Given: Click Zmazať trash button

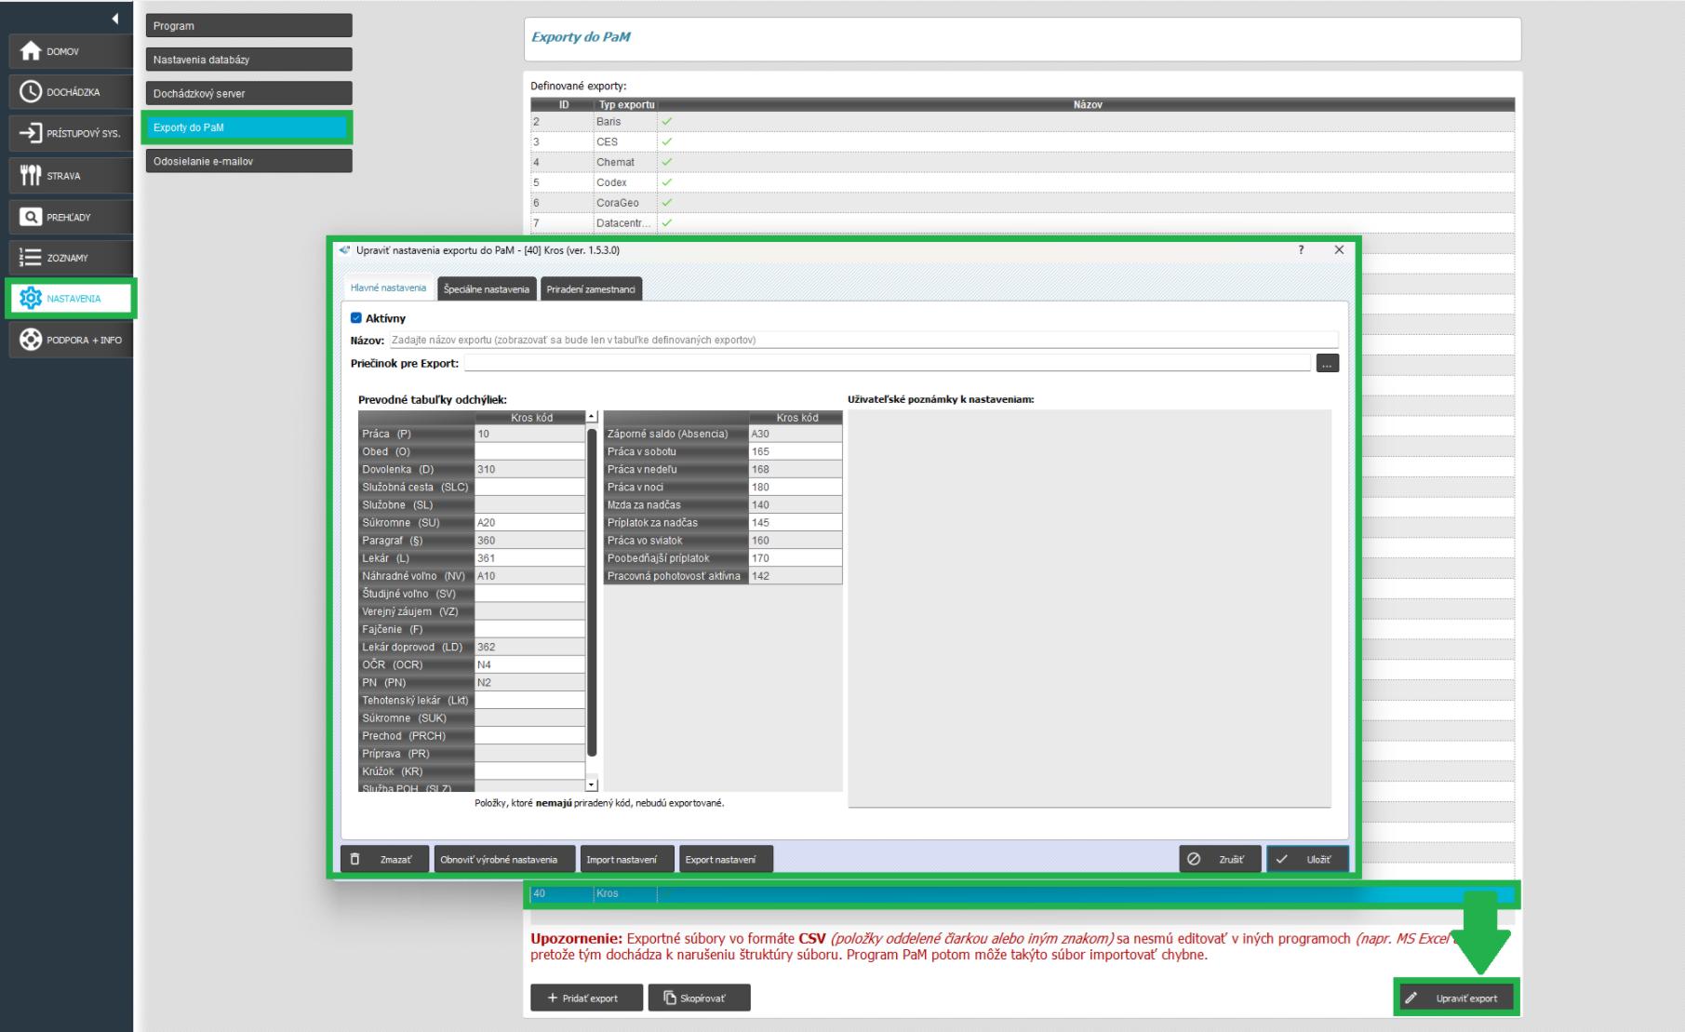Looking at the screenshot, I should [384, 860].
